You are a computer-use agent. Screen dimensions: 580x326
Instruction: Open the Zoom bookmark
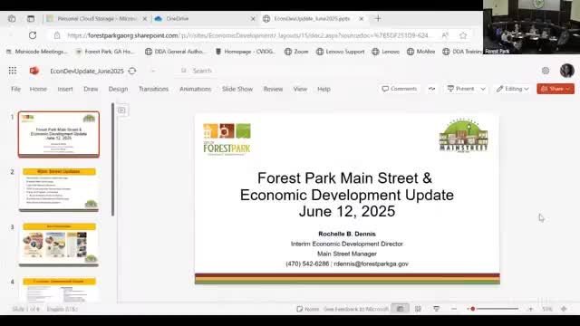(x=296, y=52)
